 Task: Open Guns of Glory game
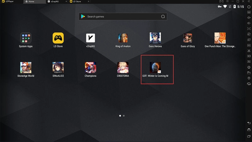click(188, 38)
